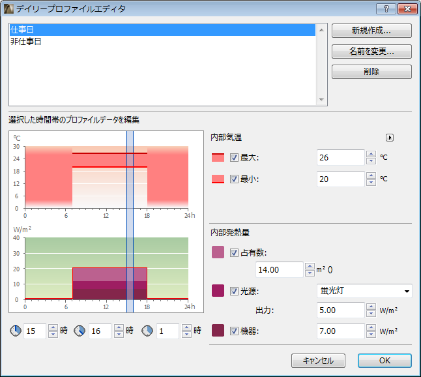Decrease duration 1 hour with down arrow
The height and width of the screenshot is (377, 421).
point(186,334)
